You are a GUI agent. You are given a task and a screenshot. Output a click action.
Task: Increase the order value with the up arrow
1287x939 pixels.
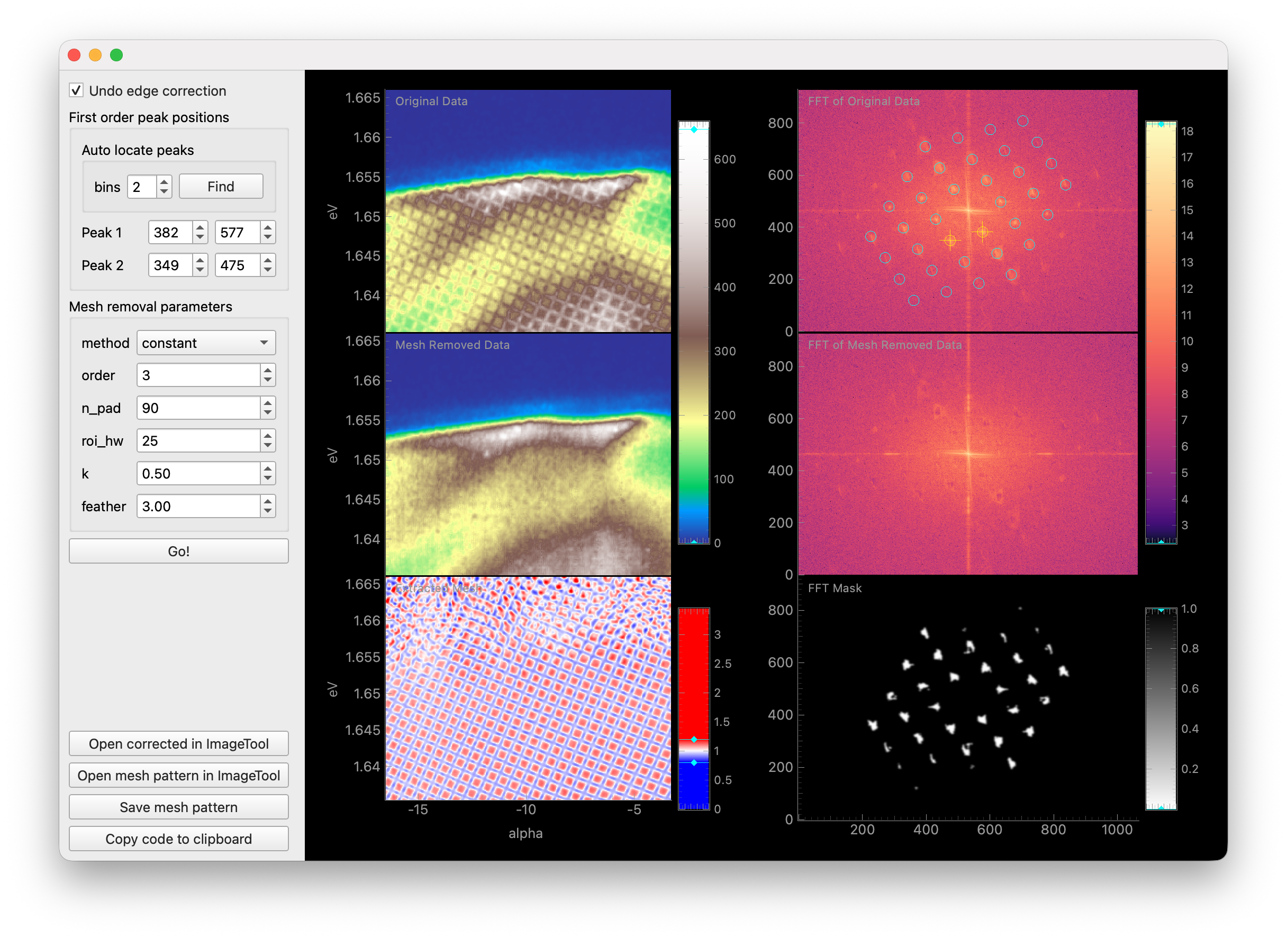(268, 370)
